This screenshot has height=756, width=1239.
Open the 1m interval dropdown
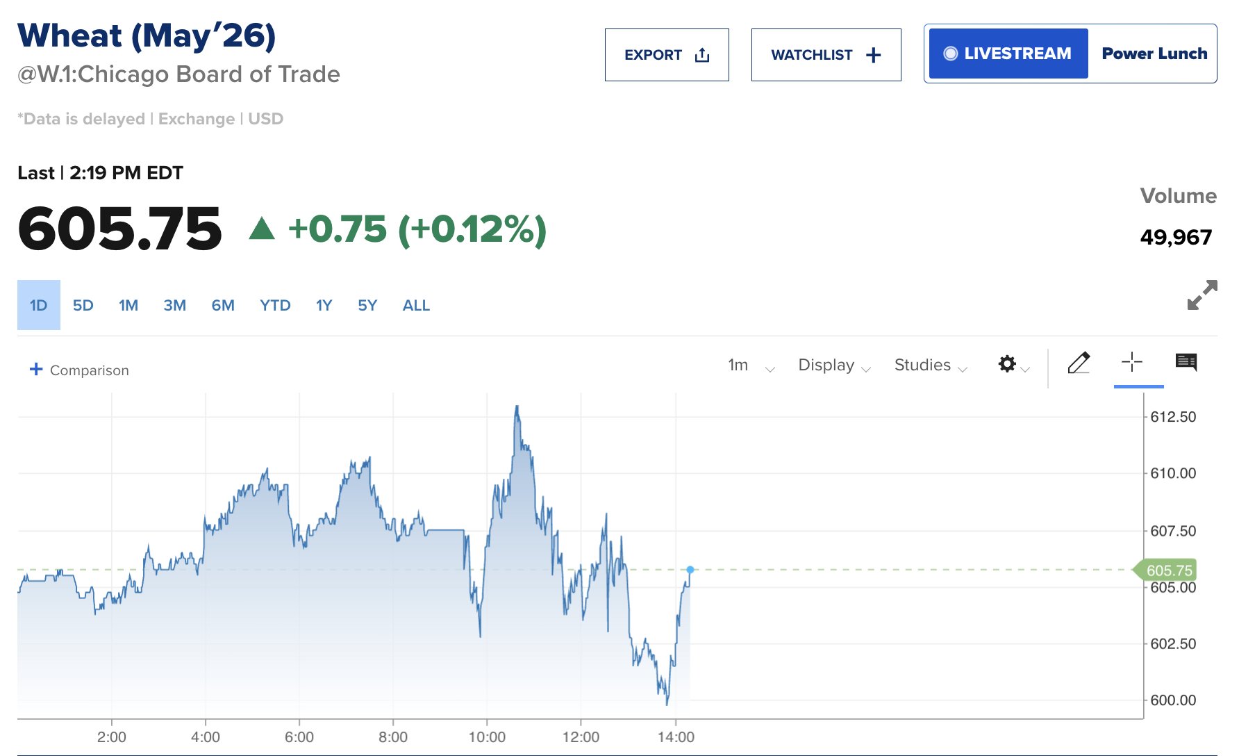[x=751, y=365]
